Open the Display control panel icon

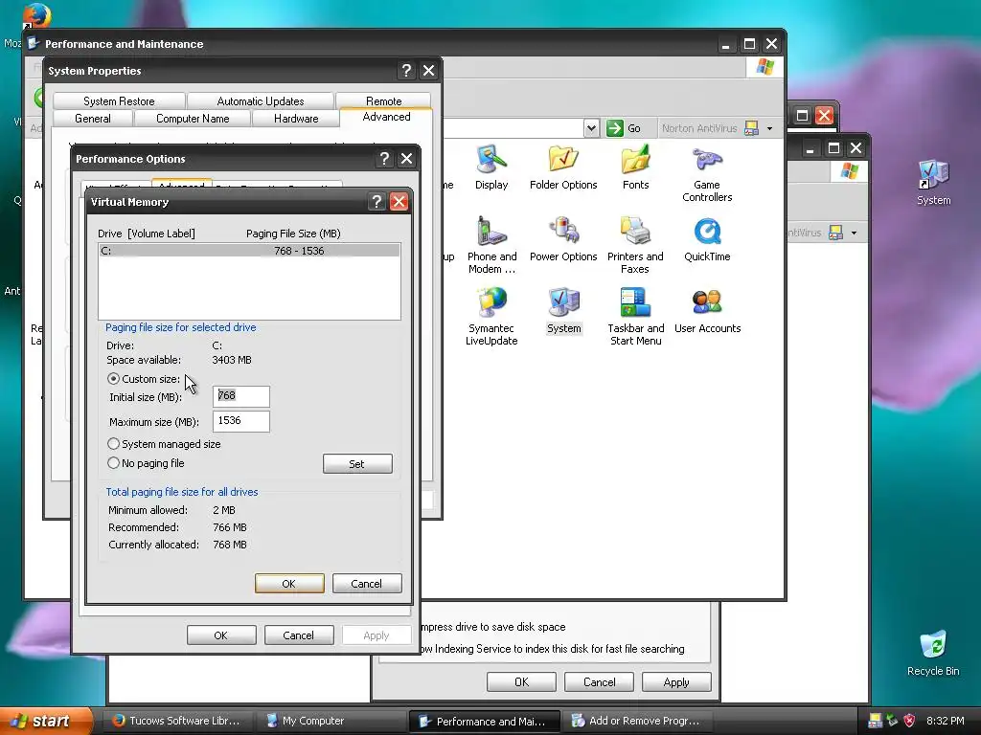coord(491,167)
